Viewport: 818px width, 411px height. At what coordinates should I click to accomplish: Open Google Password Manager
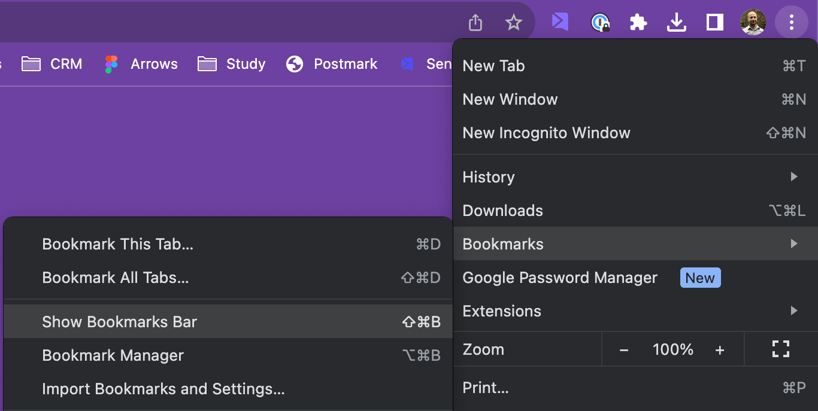(635, 278)
